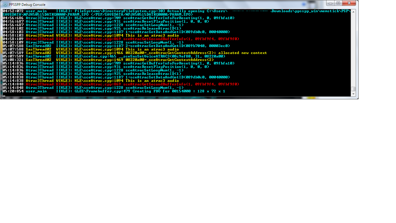Viewport: 396px width, 223px height.
Task: Click the 04:52:072 DirectoryFileSystem log line
Action: [116, 11]
